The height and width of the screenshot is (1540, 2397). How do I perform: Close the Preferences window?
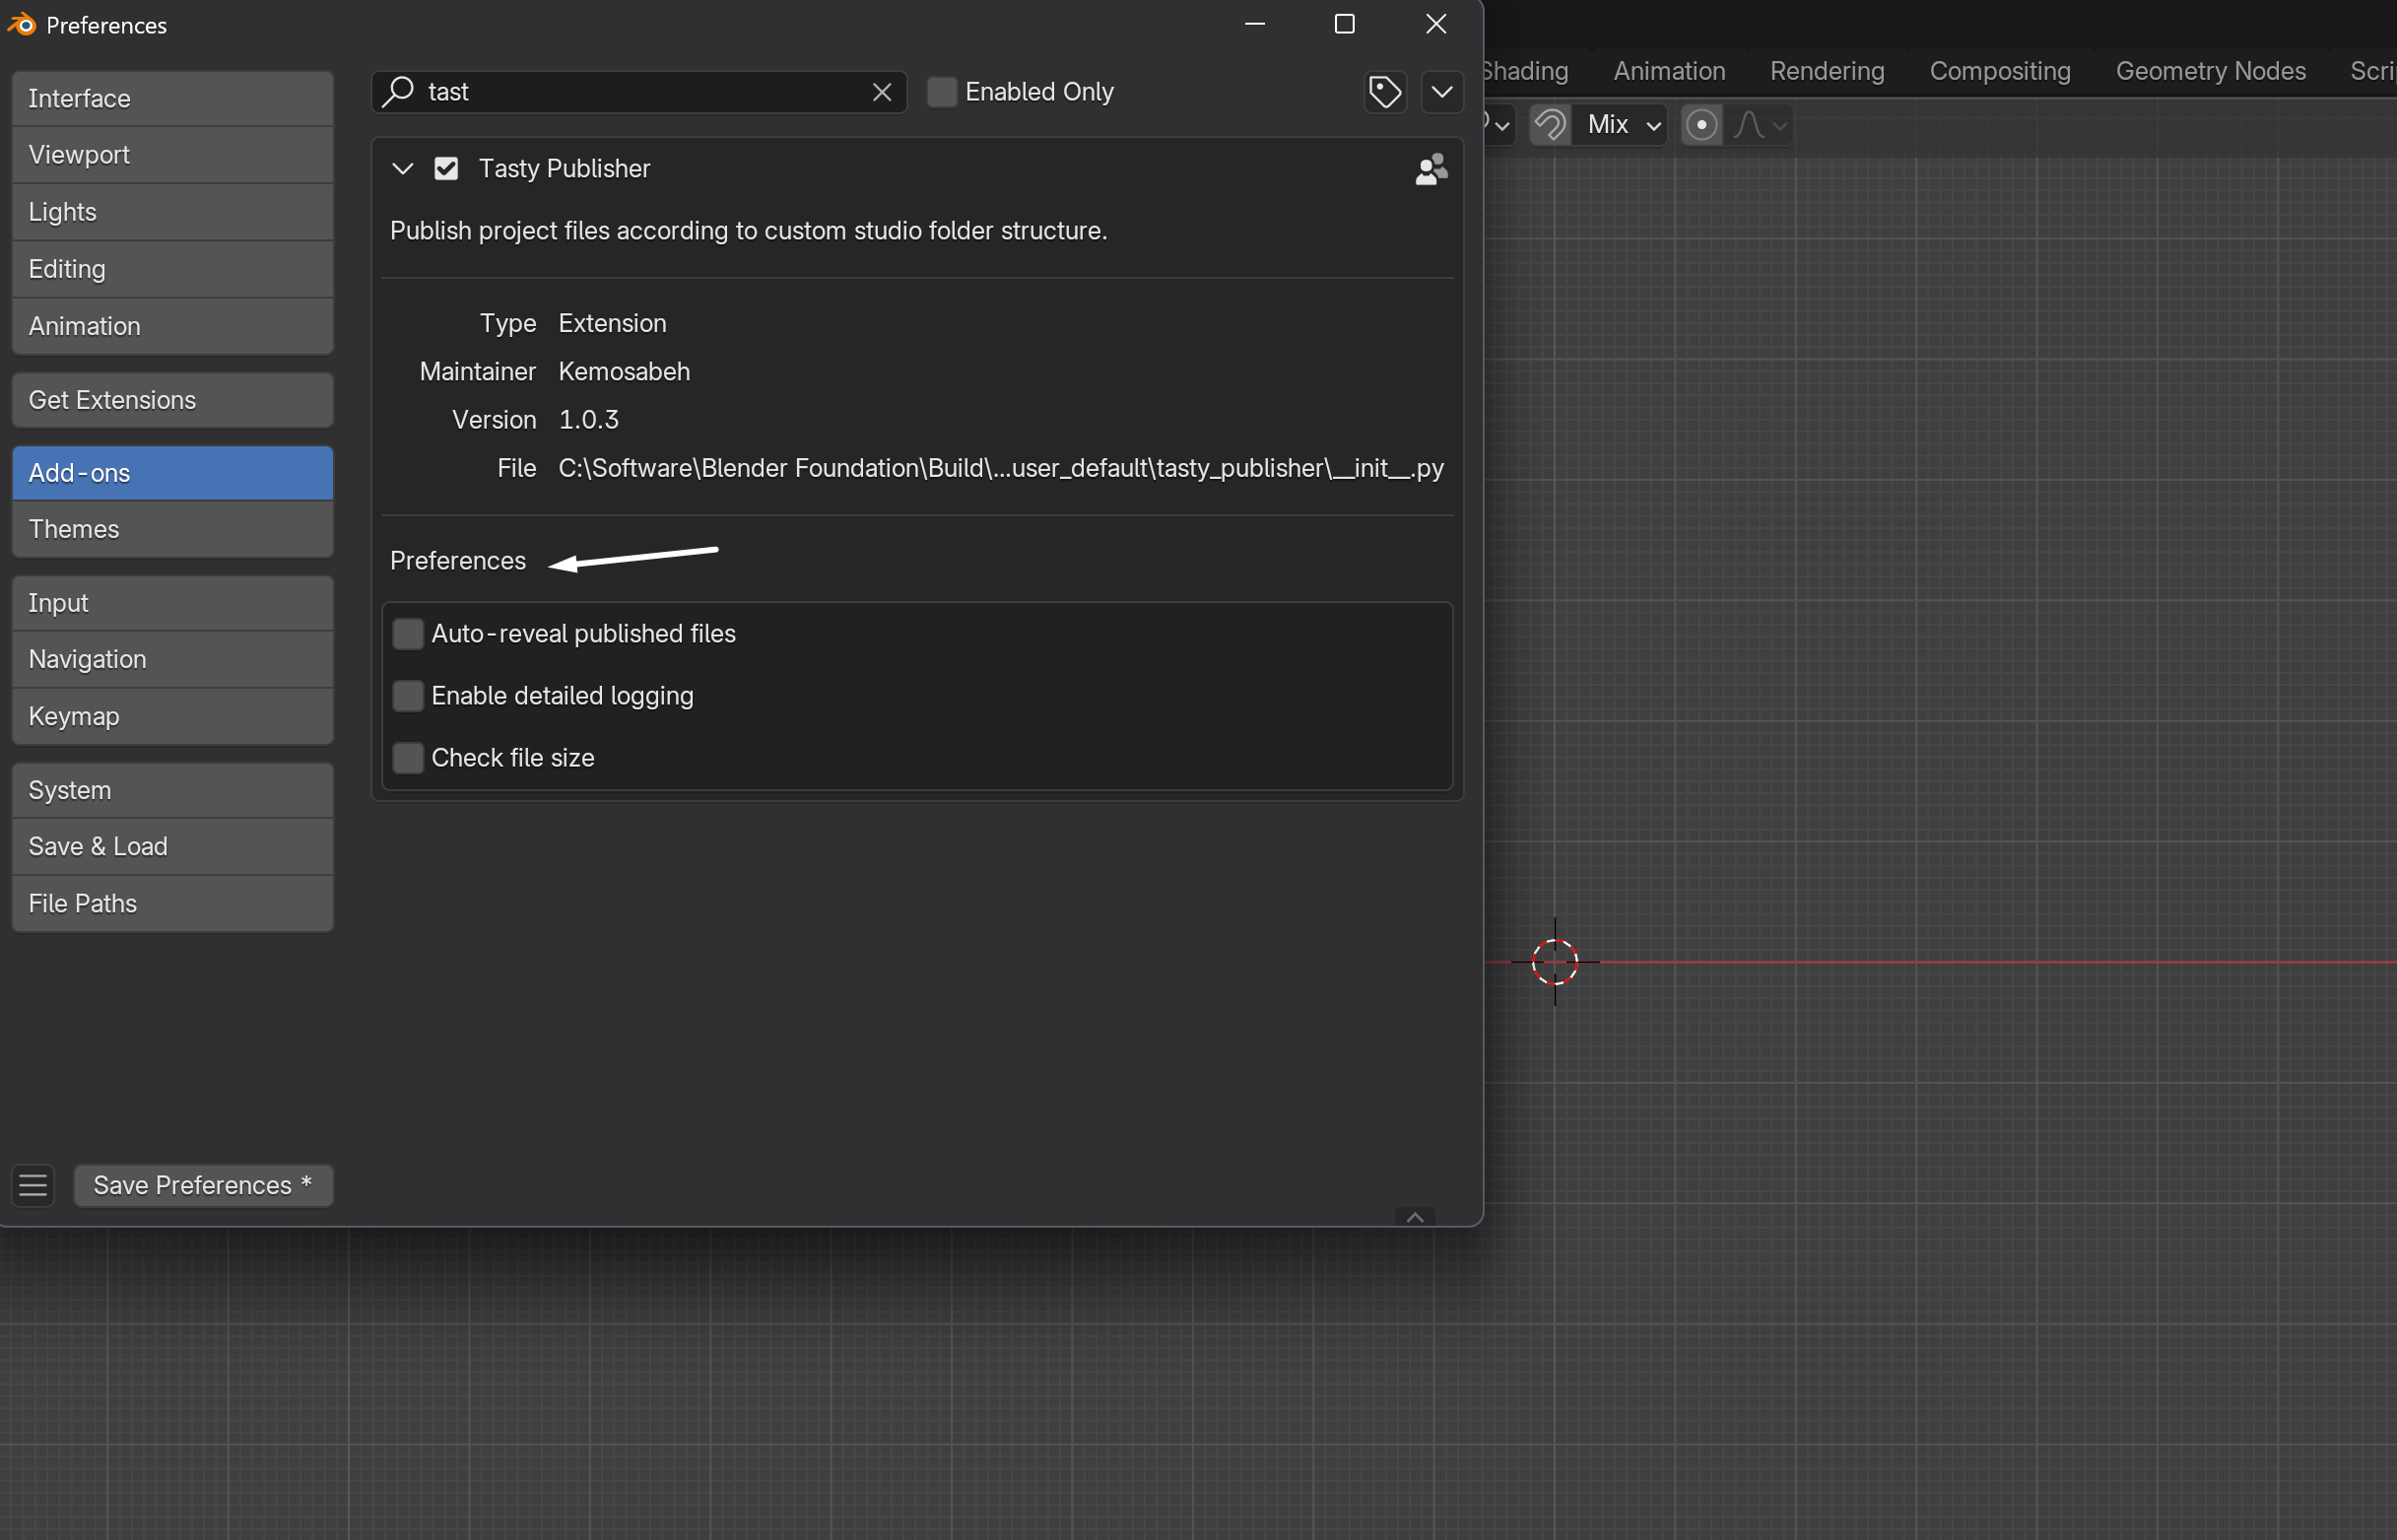point(1436,24)
